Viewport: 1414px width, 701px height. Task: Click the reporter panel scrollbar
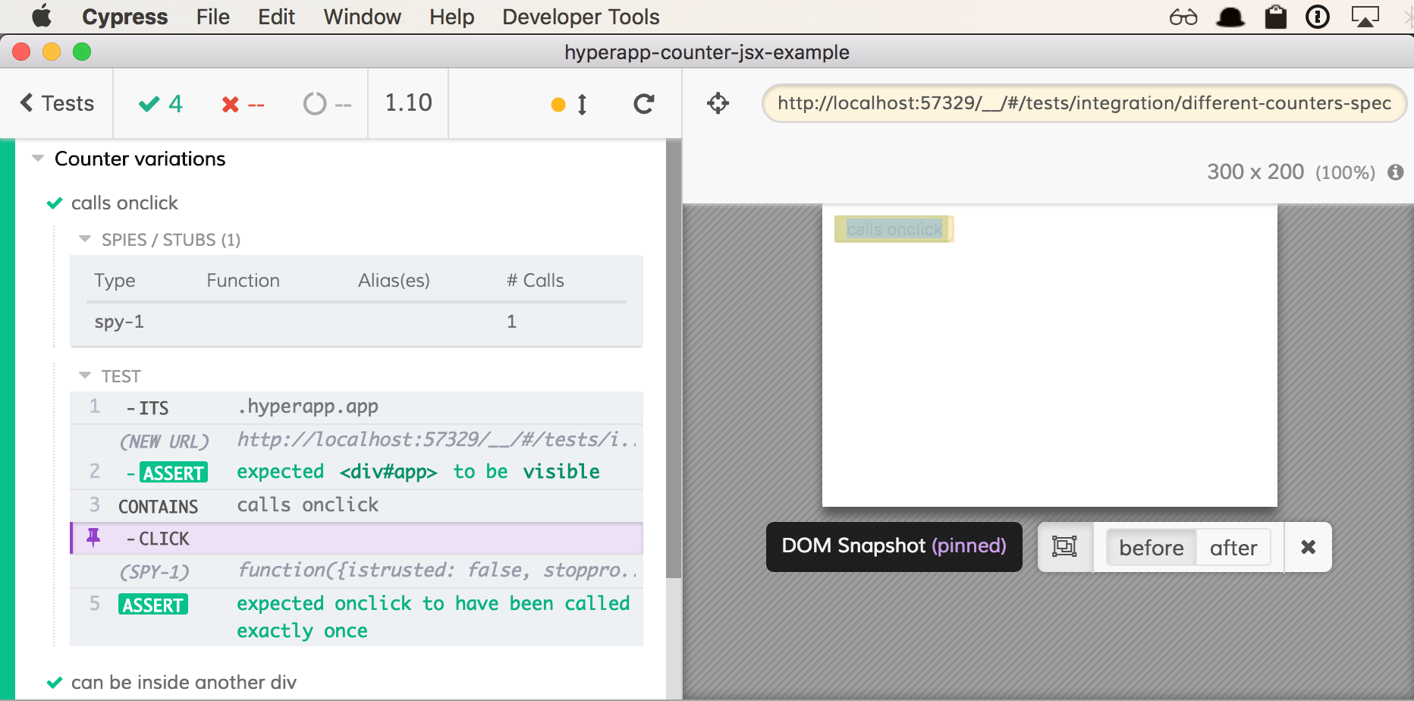pos(673,358)
